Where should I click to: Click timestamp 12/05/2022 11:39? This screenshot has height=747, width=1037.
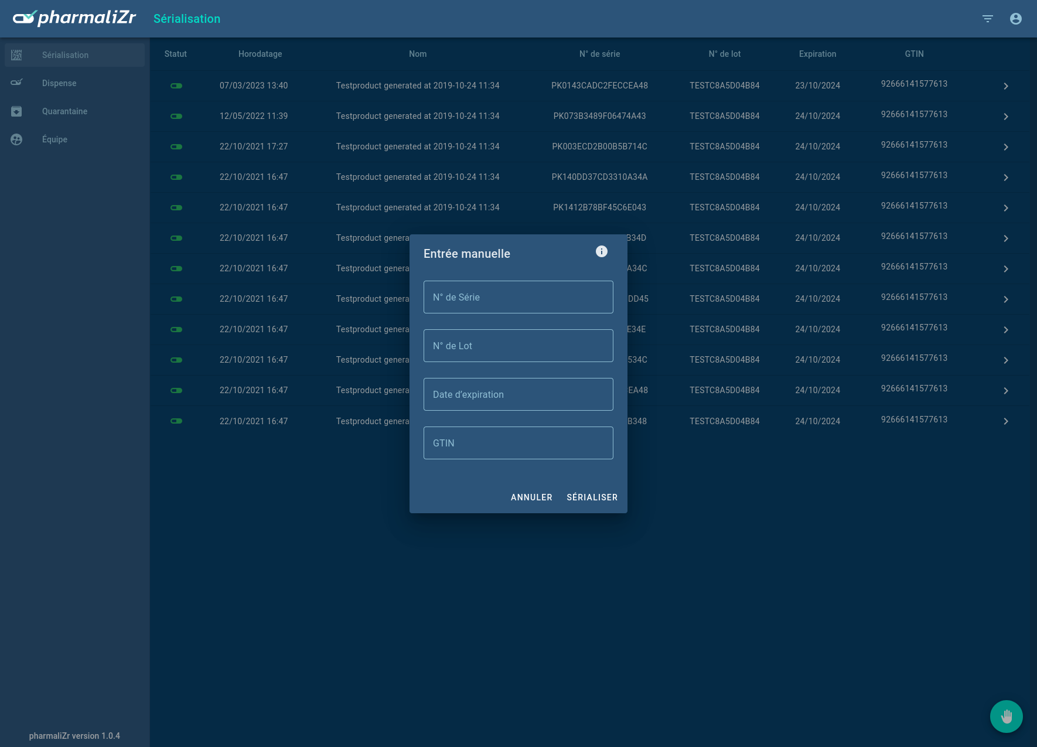tap(254, 116)
